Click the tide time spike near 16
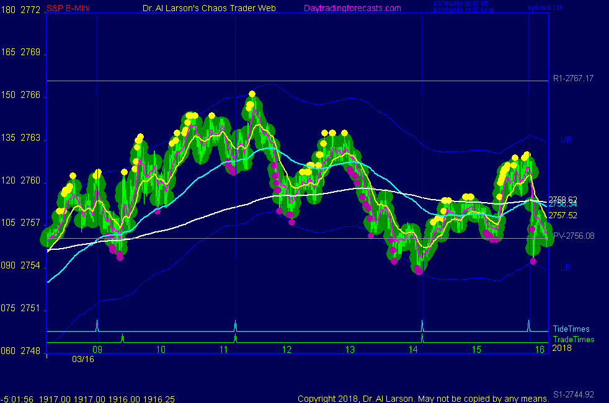This screenshot has width=609, height=403. click(528, 325)
